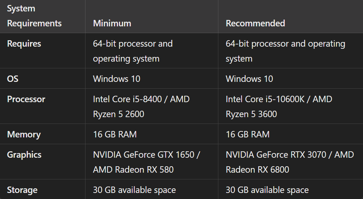Image resolution: width=363 pixels, height=199 pixels.
Task: Click the Storage row label
Action: click(22, 190)
